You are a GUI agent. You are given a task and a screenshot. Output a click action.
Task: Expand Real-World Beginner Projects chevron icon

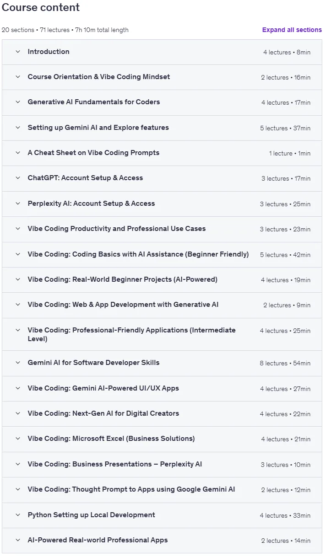pos(18,279)
